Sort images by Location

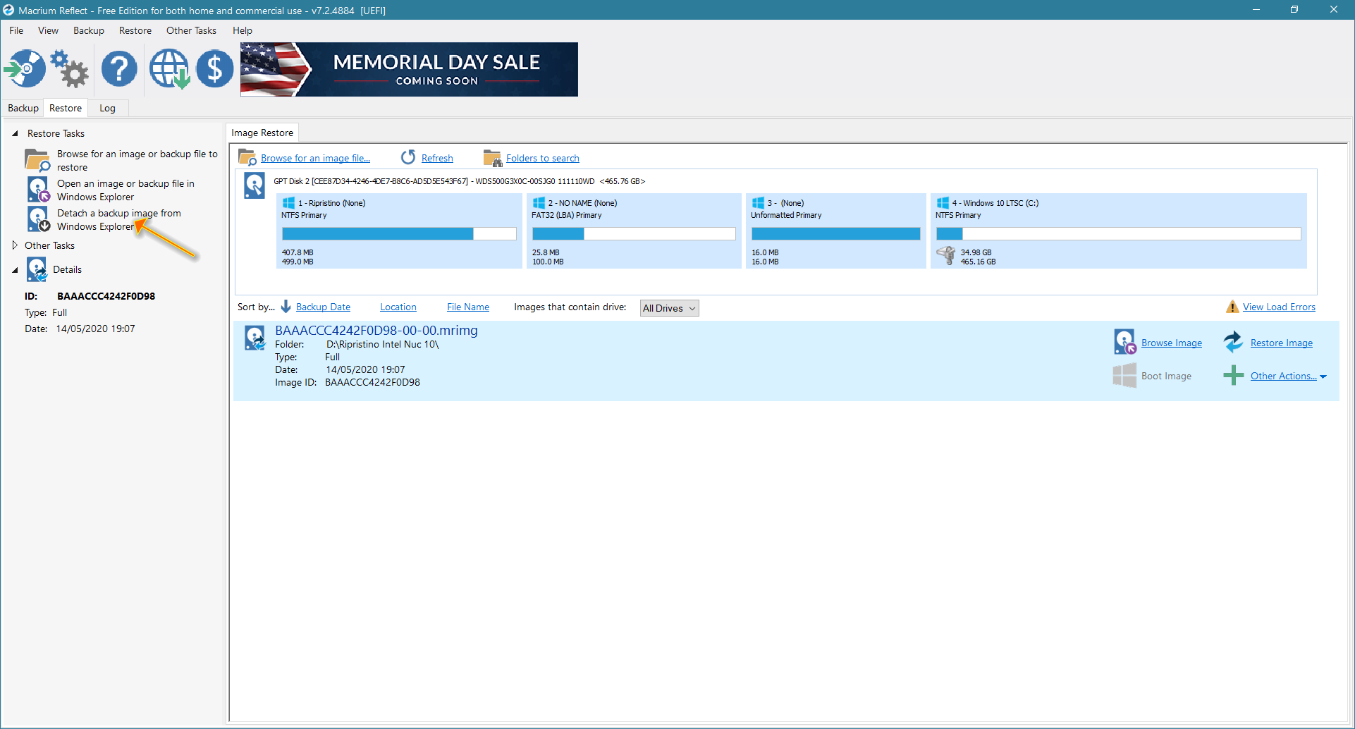click(398, 307)
